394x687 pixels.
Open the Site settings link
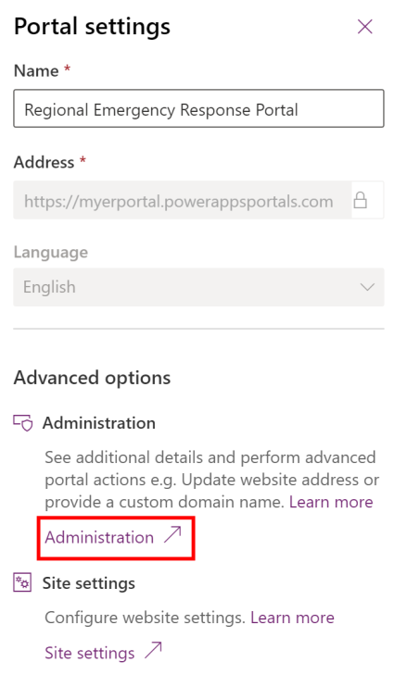(90, 653)
